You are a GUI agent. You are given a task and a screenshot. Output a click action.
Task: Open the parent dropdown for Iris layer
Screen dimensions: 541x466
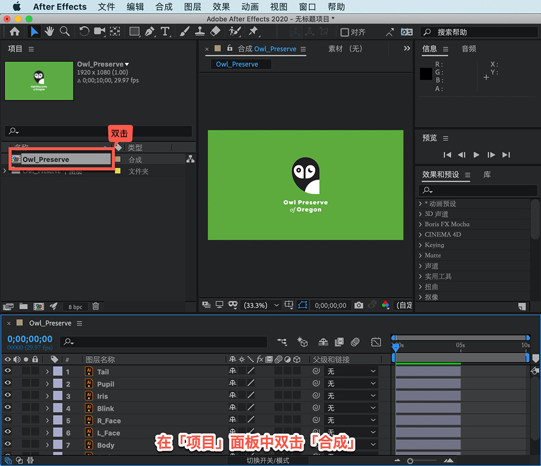[x=351, y=396]
